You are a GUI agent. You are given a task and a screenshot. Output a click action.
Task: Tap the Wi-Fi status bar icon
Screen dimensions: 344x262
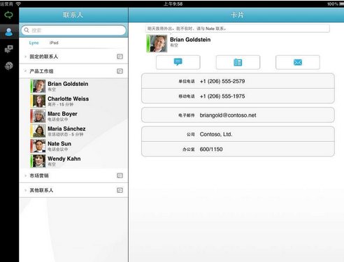[18, 3]
